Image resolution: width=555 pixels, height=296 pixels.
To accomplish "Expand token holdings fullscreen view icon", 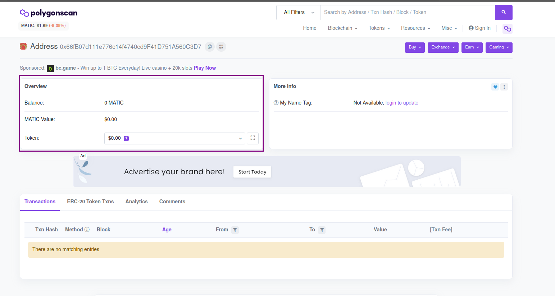I will tap(253, 138).
